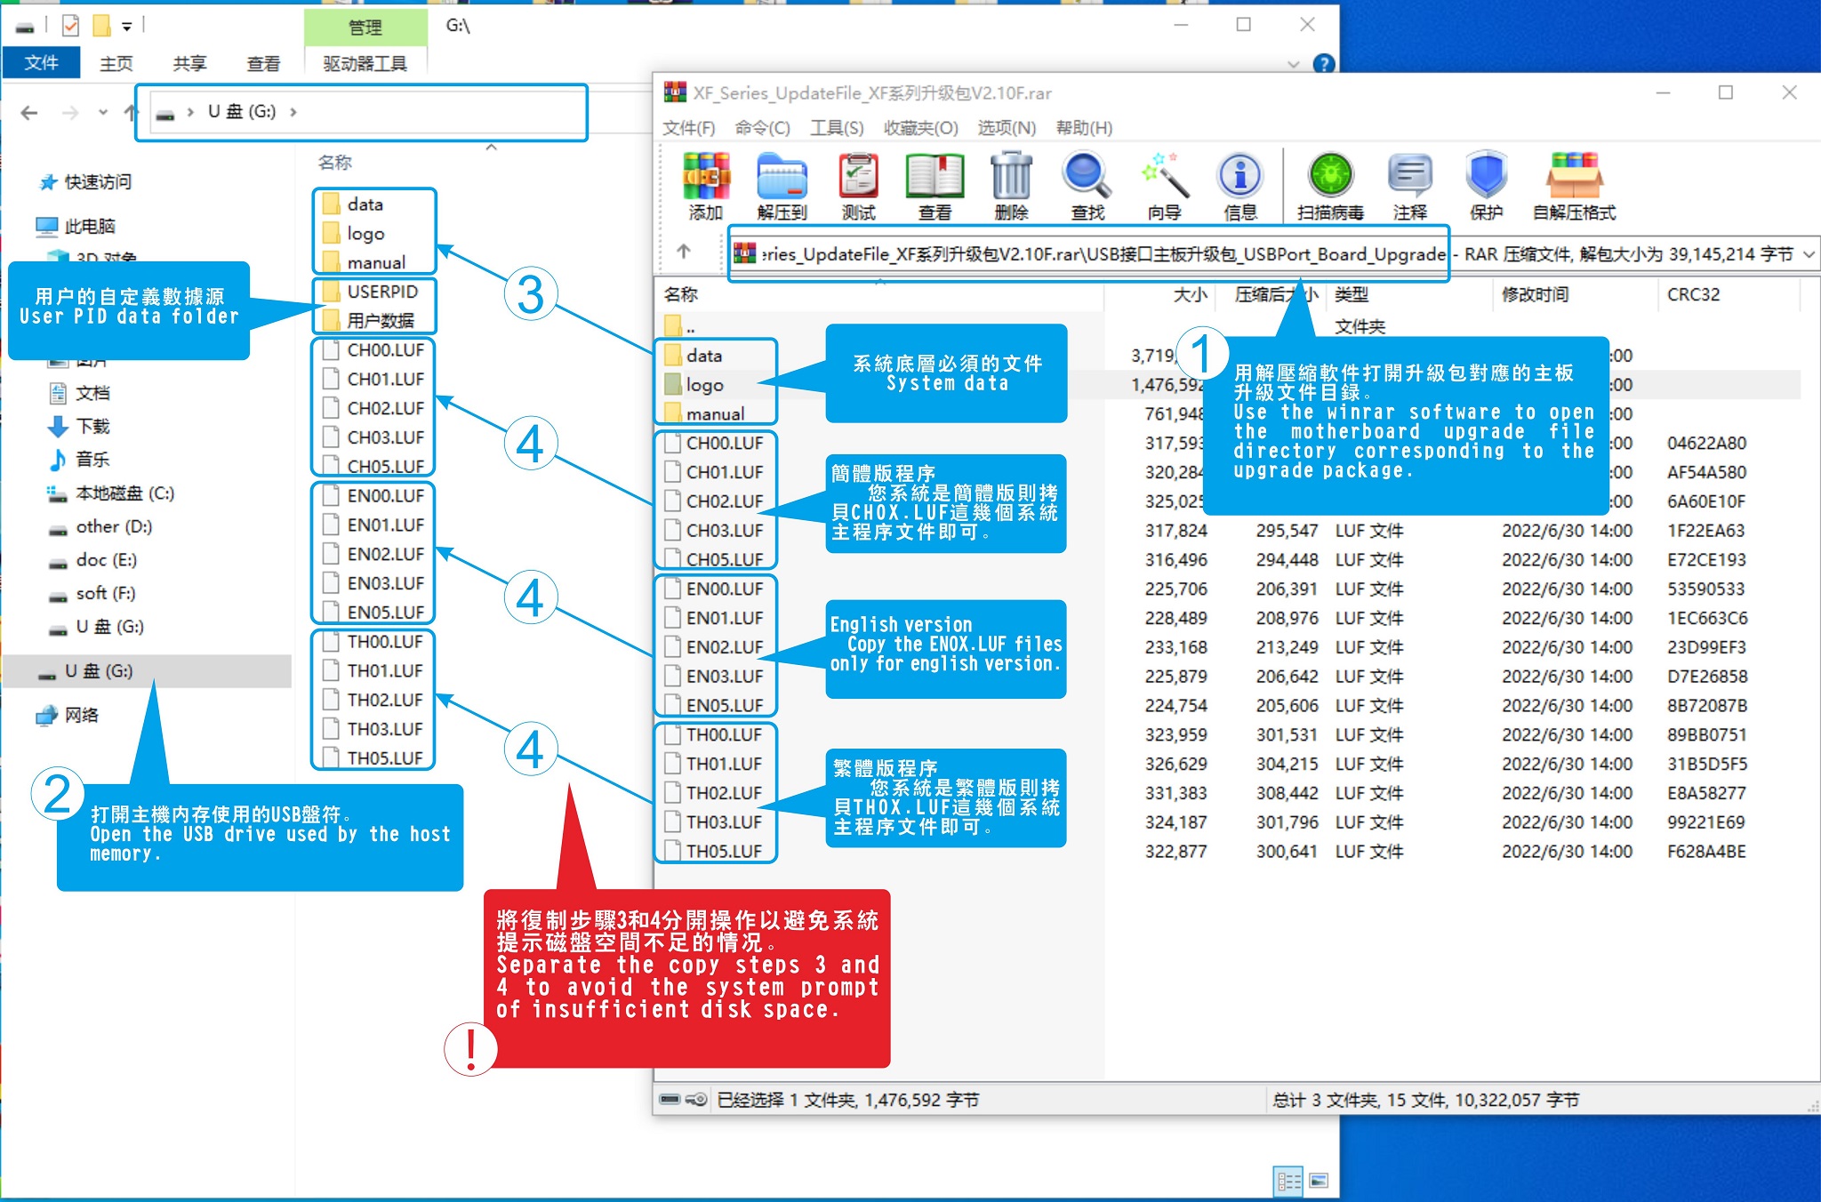The image size is (1821, 1202).
Task: Click the Wizard (向导) wand icon
Action: (x=1164, y=177)
